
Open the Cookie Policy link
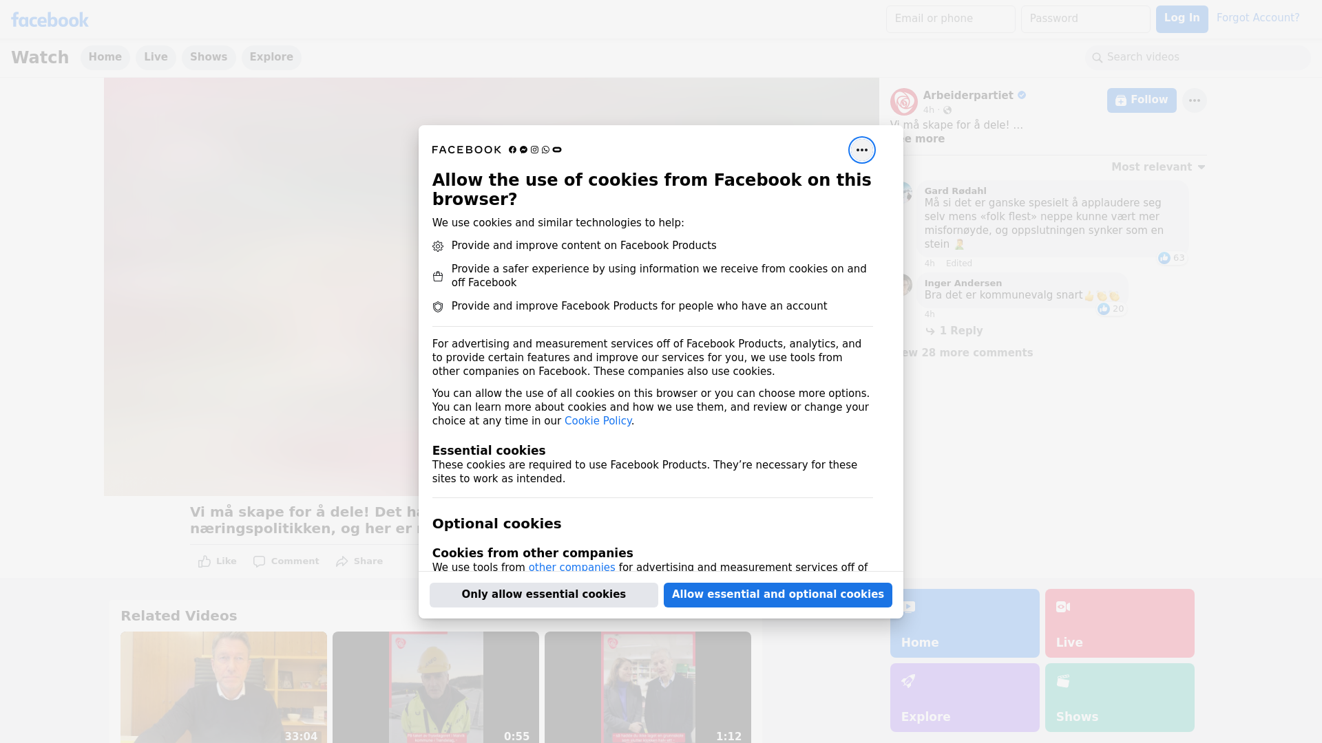(x=598, y=421)
